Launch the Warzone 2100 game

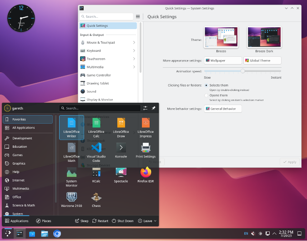pyautogui.click(x=71, y=201)
